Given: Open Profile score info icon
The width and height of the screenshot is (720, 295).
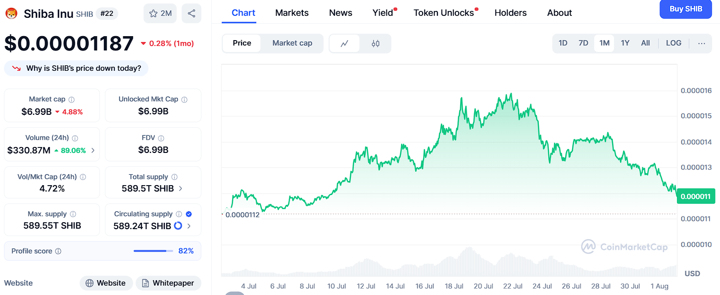Looking at the screenshot, I should (x=58, y=251).
